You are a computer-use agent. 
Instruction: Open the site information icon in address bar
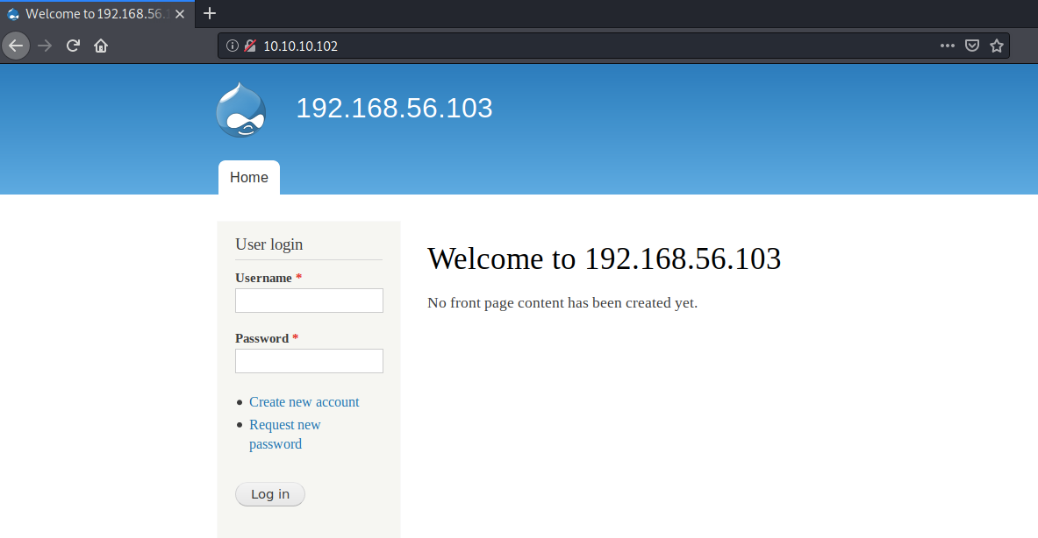[x=233, y=46]
